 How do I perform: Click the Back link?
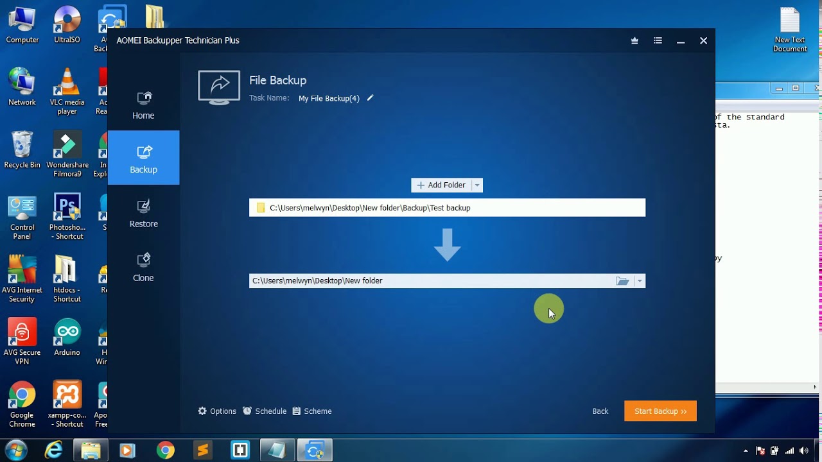tap(600, 411)
